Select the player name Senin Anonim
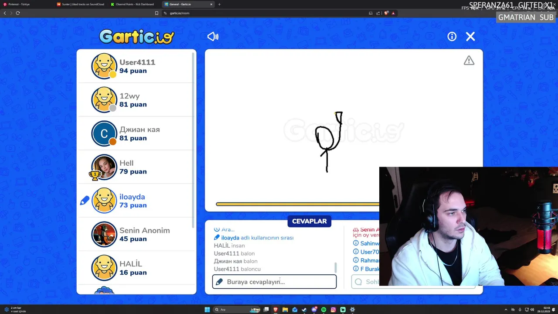Screen dimensions: 558x314 [x=145, y=230]
